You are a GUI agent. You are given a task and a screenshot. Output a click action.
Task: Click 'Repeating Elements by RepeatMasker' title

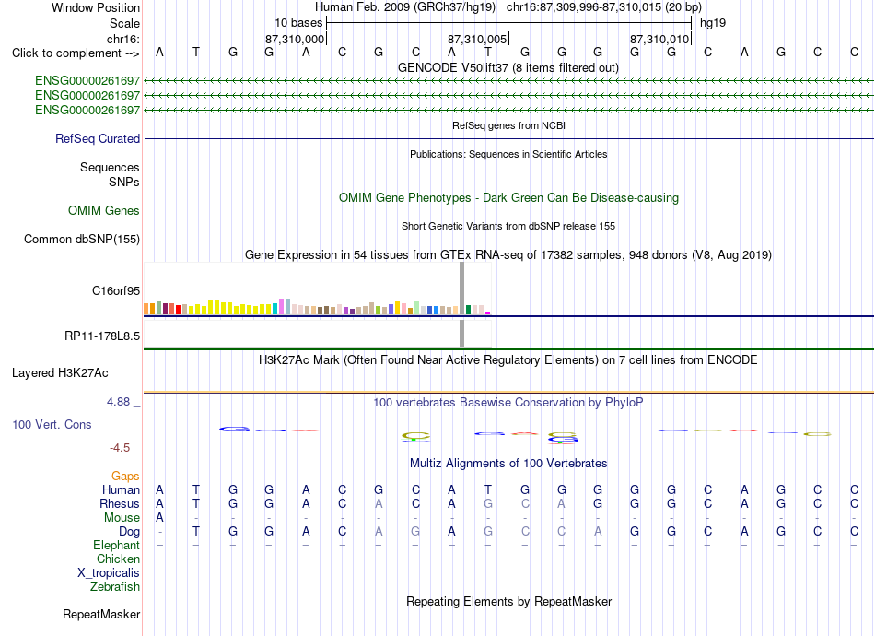click(509, 601)
